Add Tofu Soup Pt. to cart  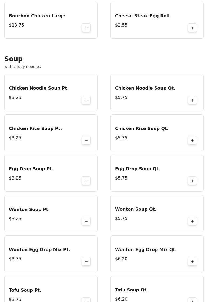(86, 300)
